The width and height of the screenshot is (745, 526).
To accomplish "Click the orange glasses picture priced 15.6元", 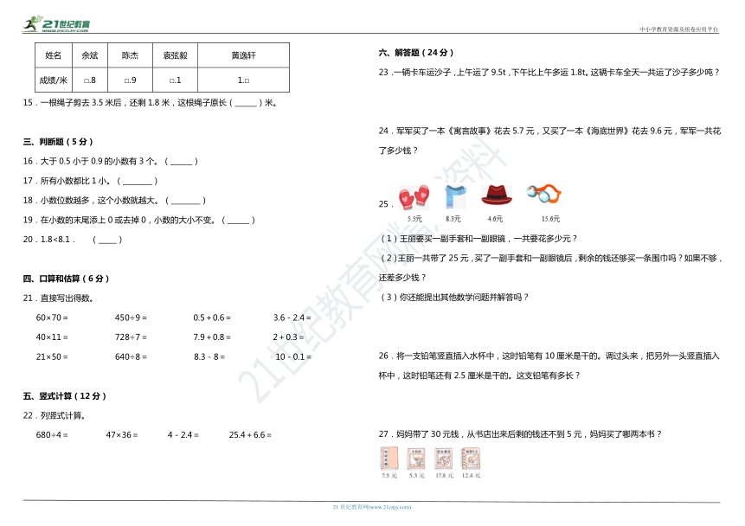I will [x=544, y=194].
